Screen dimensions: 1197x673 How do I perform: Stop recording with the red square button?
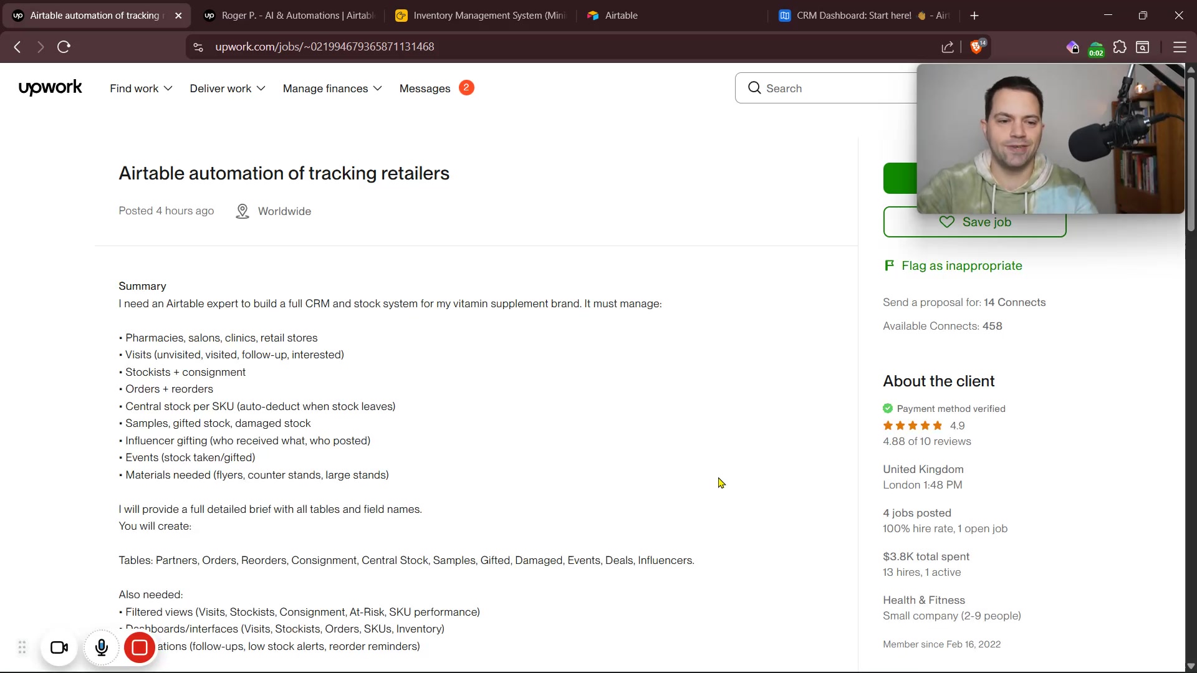[140, 647]
